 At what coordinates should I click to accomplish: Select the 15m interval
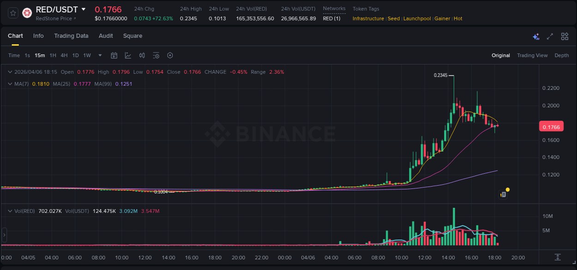point(40,55)
